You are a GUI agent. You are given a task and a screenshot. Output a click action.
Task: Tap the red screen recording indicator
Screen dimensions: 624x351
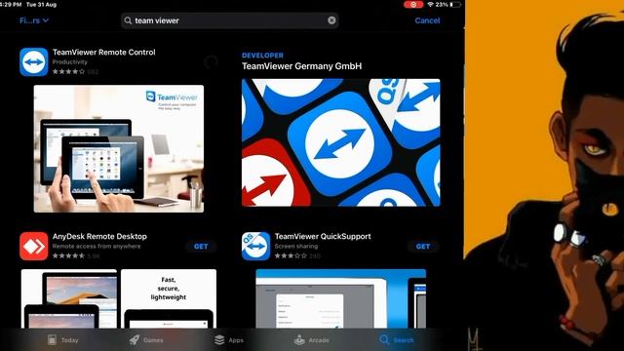click(x=413, y=4)
